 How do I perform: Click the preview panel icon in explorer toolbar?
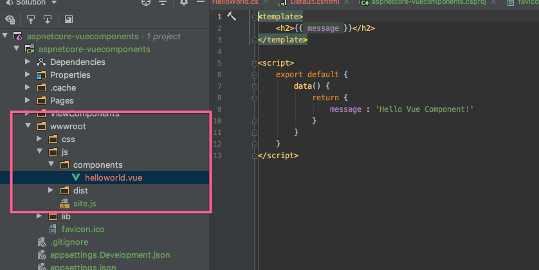coord(69,19)
